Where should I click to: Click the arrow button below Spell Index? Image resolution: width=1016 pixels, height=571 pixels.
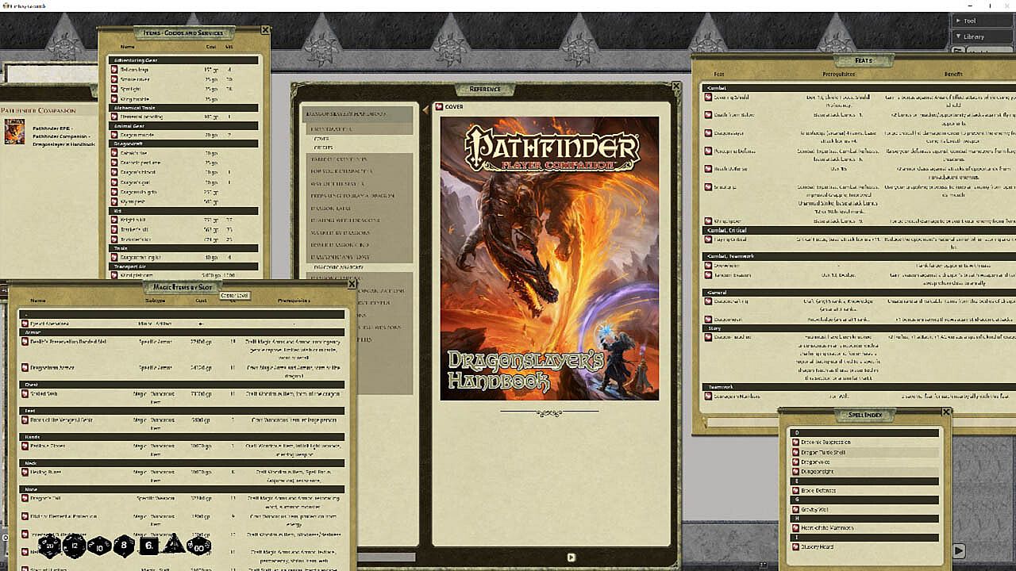click(959, 550)
